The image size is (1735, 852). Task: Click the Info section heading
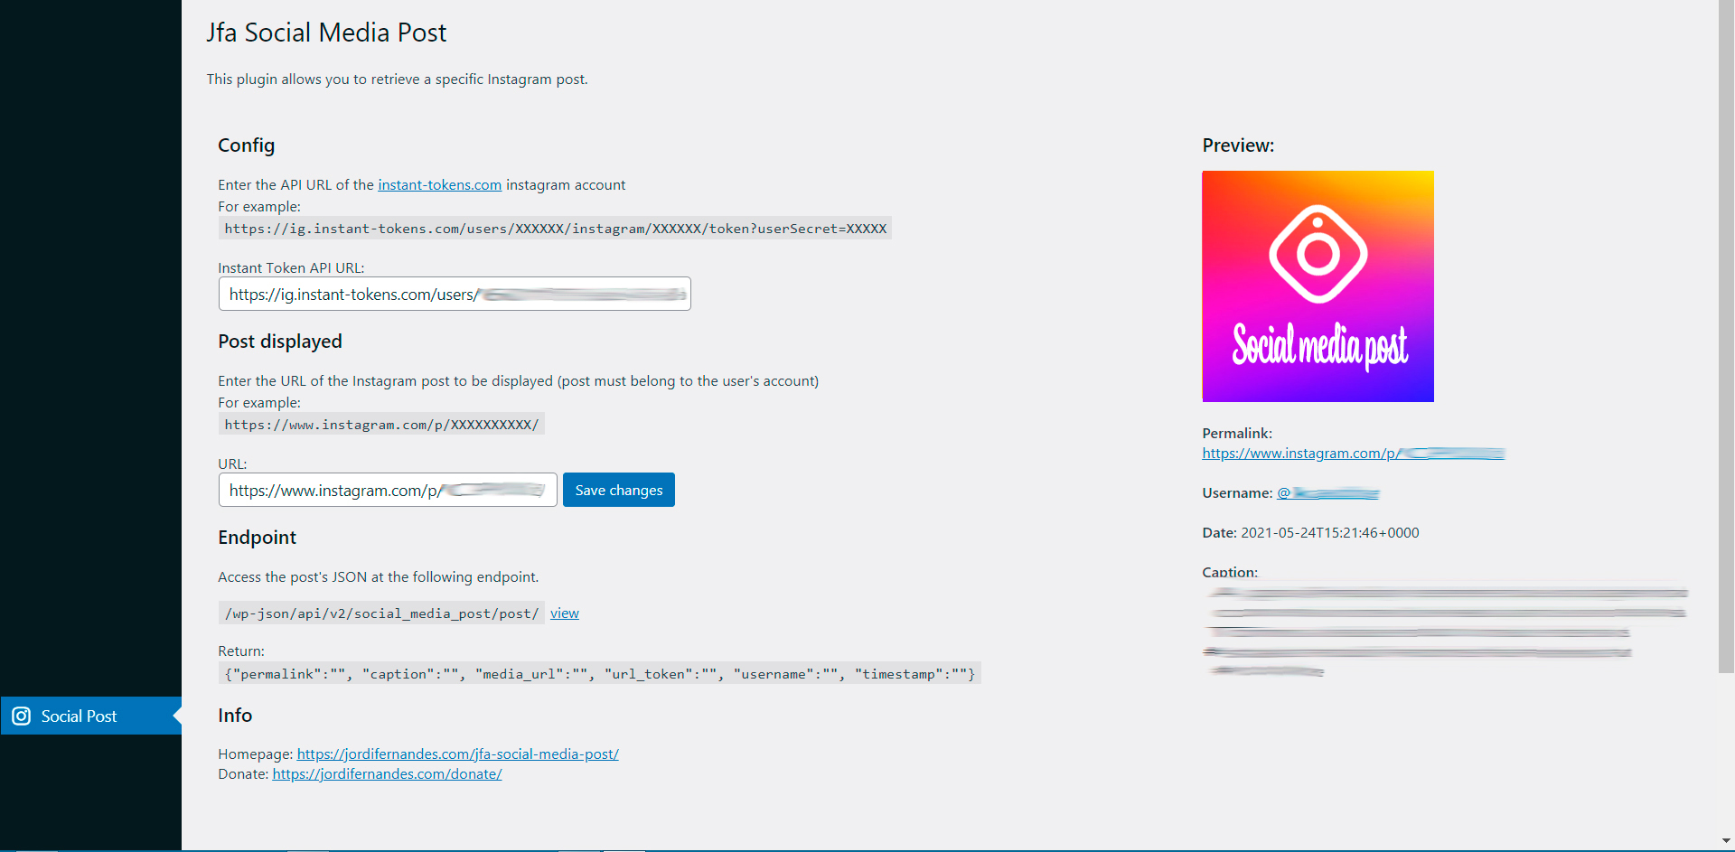pyautogui.click(x=235, y=716)
